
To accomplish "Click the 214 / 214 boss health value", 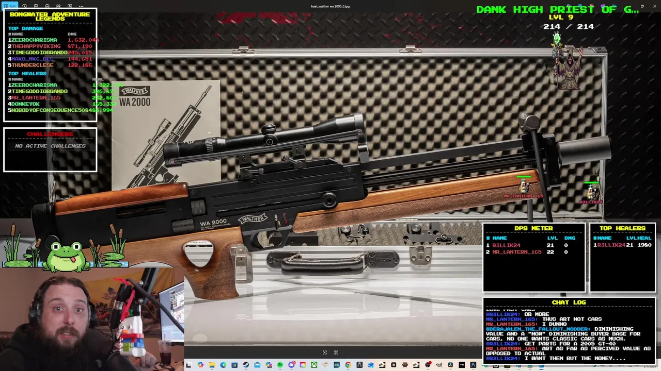I will point(569,27).
